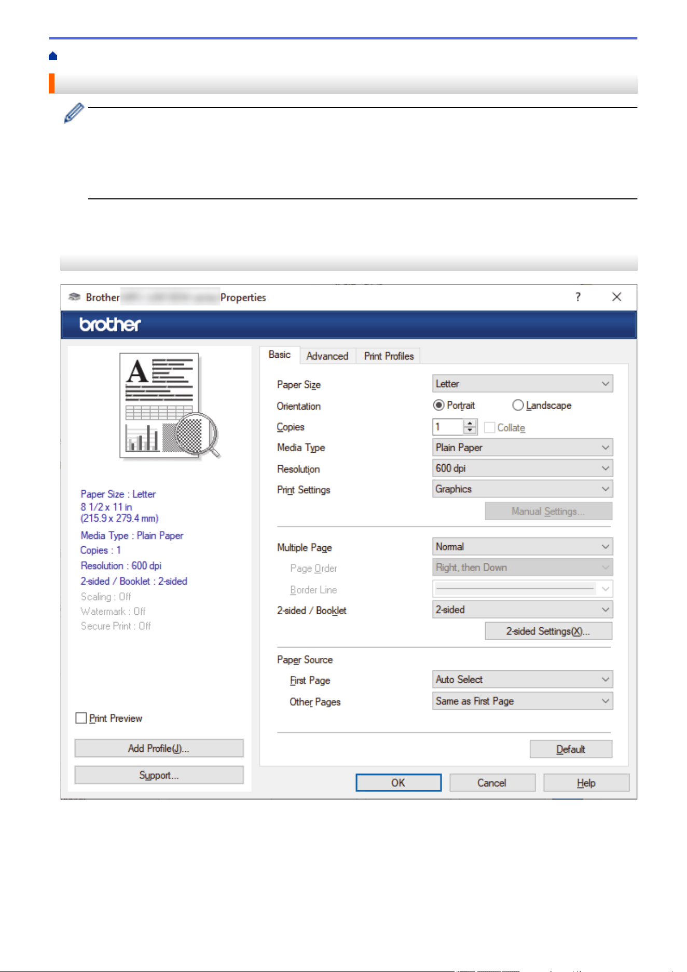Viewport: 687px width, 972px height.
Task: Open the Border Line dropdown
Action: pyautogui.click(x=523, y=589)
